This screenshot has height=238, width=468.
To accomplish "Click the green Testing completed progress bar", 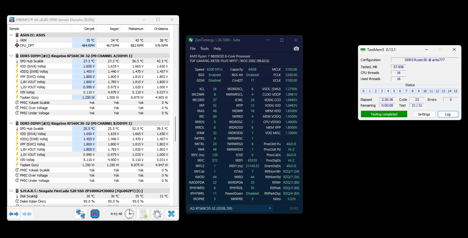I will (x=384, y=114).
